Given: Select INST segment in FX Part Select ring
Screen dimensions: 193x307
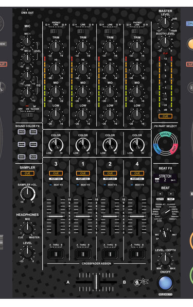Looking at the screenshot, I should (x=174, y=148).
